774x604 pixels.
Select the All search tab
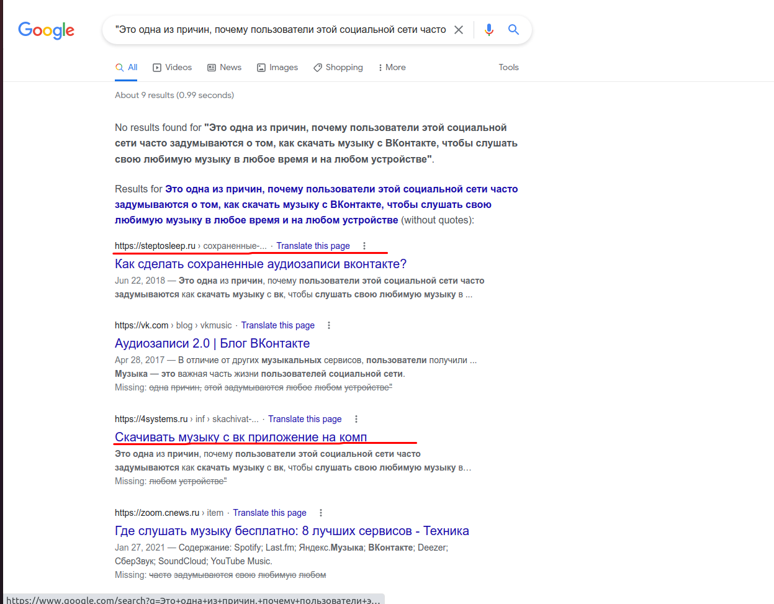tap(127, 67)
